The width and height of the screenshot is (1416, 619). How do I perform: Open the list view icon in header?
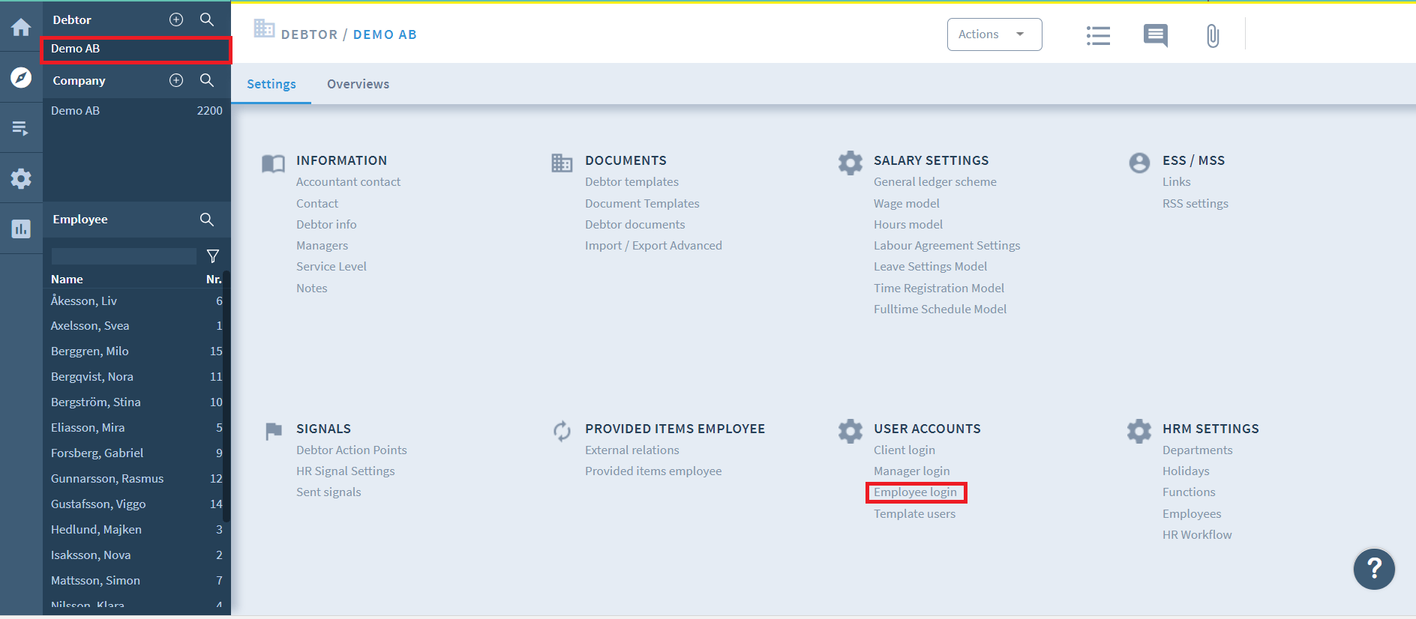[x=1098, y=35]
